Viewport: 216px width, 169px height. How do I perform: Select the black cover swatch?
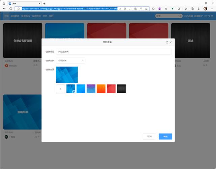tap(122, 89)
